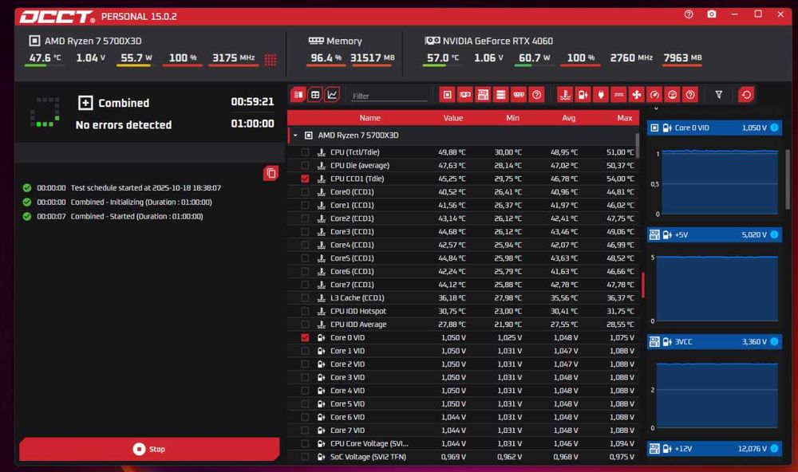Open the CPU core grid red dots icon
Image resolution: width=798 pixels, height=472 pixels.
tap(271, 60)
